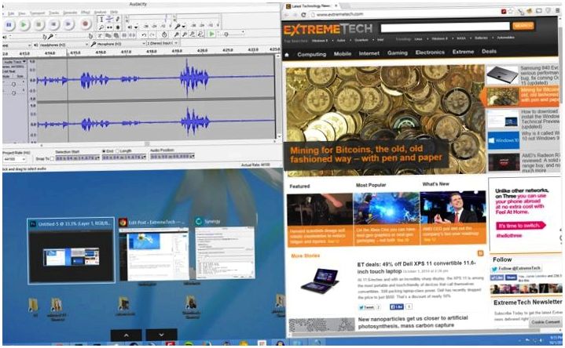The height and width of the screenshot is (348, 565).
Task: Click Skip to End in Audacity
Action: pyautogui.click(x=68, y=25)
